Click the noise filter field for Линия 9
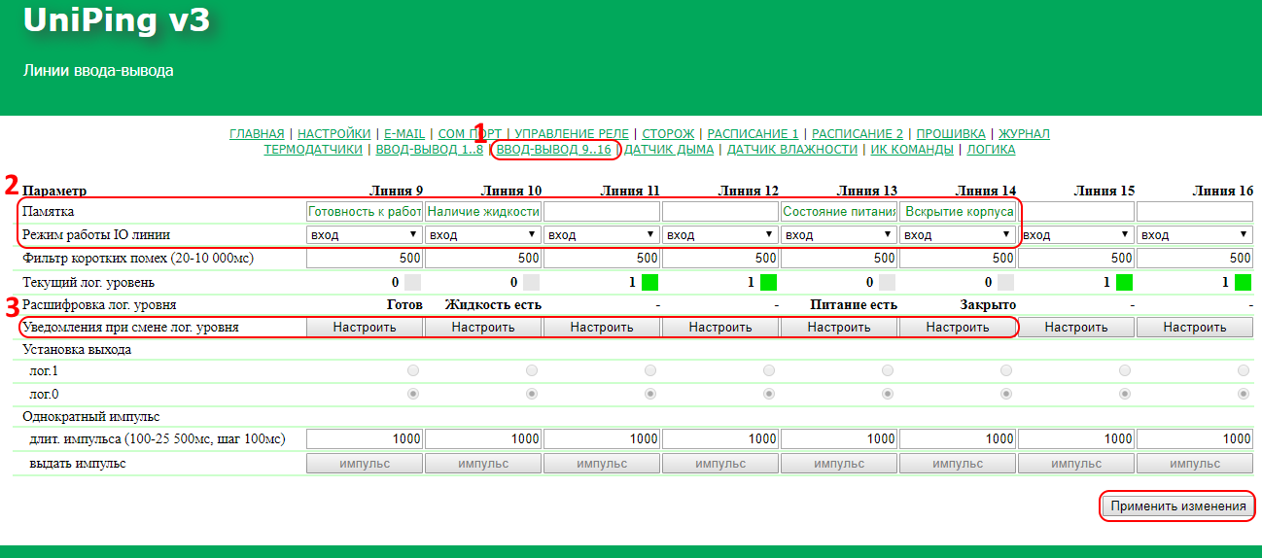Viewport: 1262px width, 558px height. point(365,259)
